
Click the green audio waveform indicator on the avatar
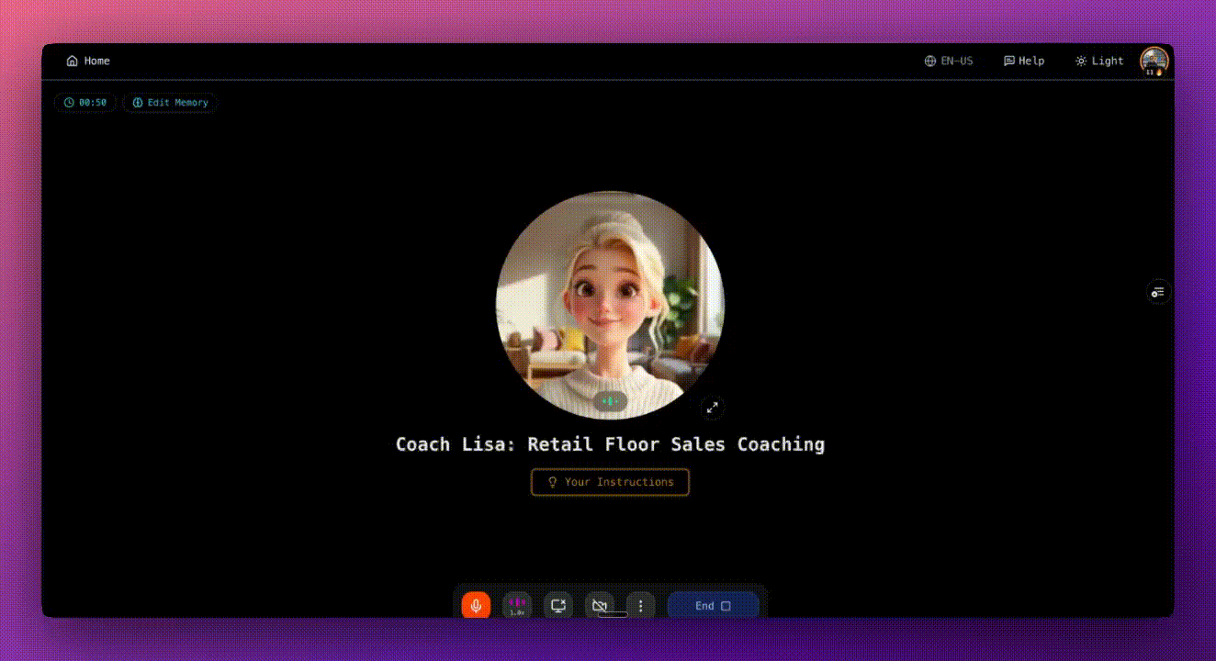click(x=610, y=401)
